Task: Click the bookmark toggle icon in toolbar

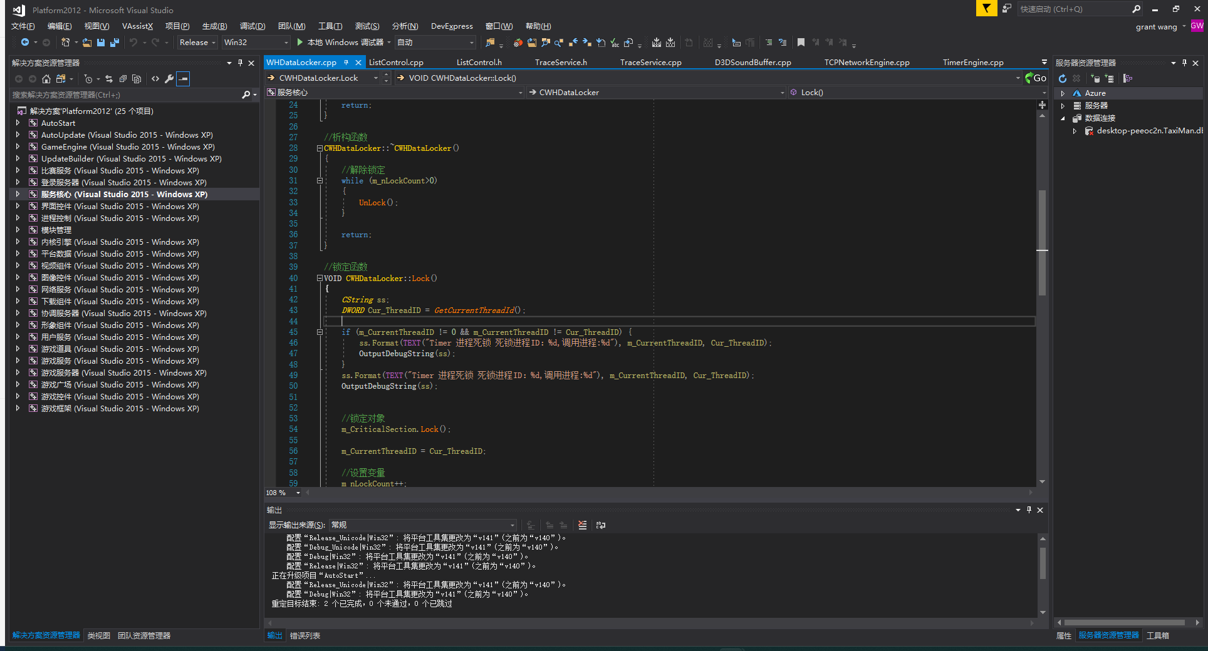Action: (x=801, y=43)
